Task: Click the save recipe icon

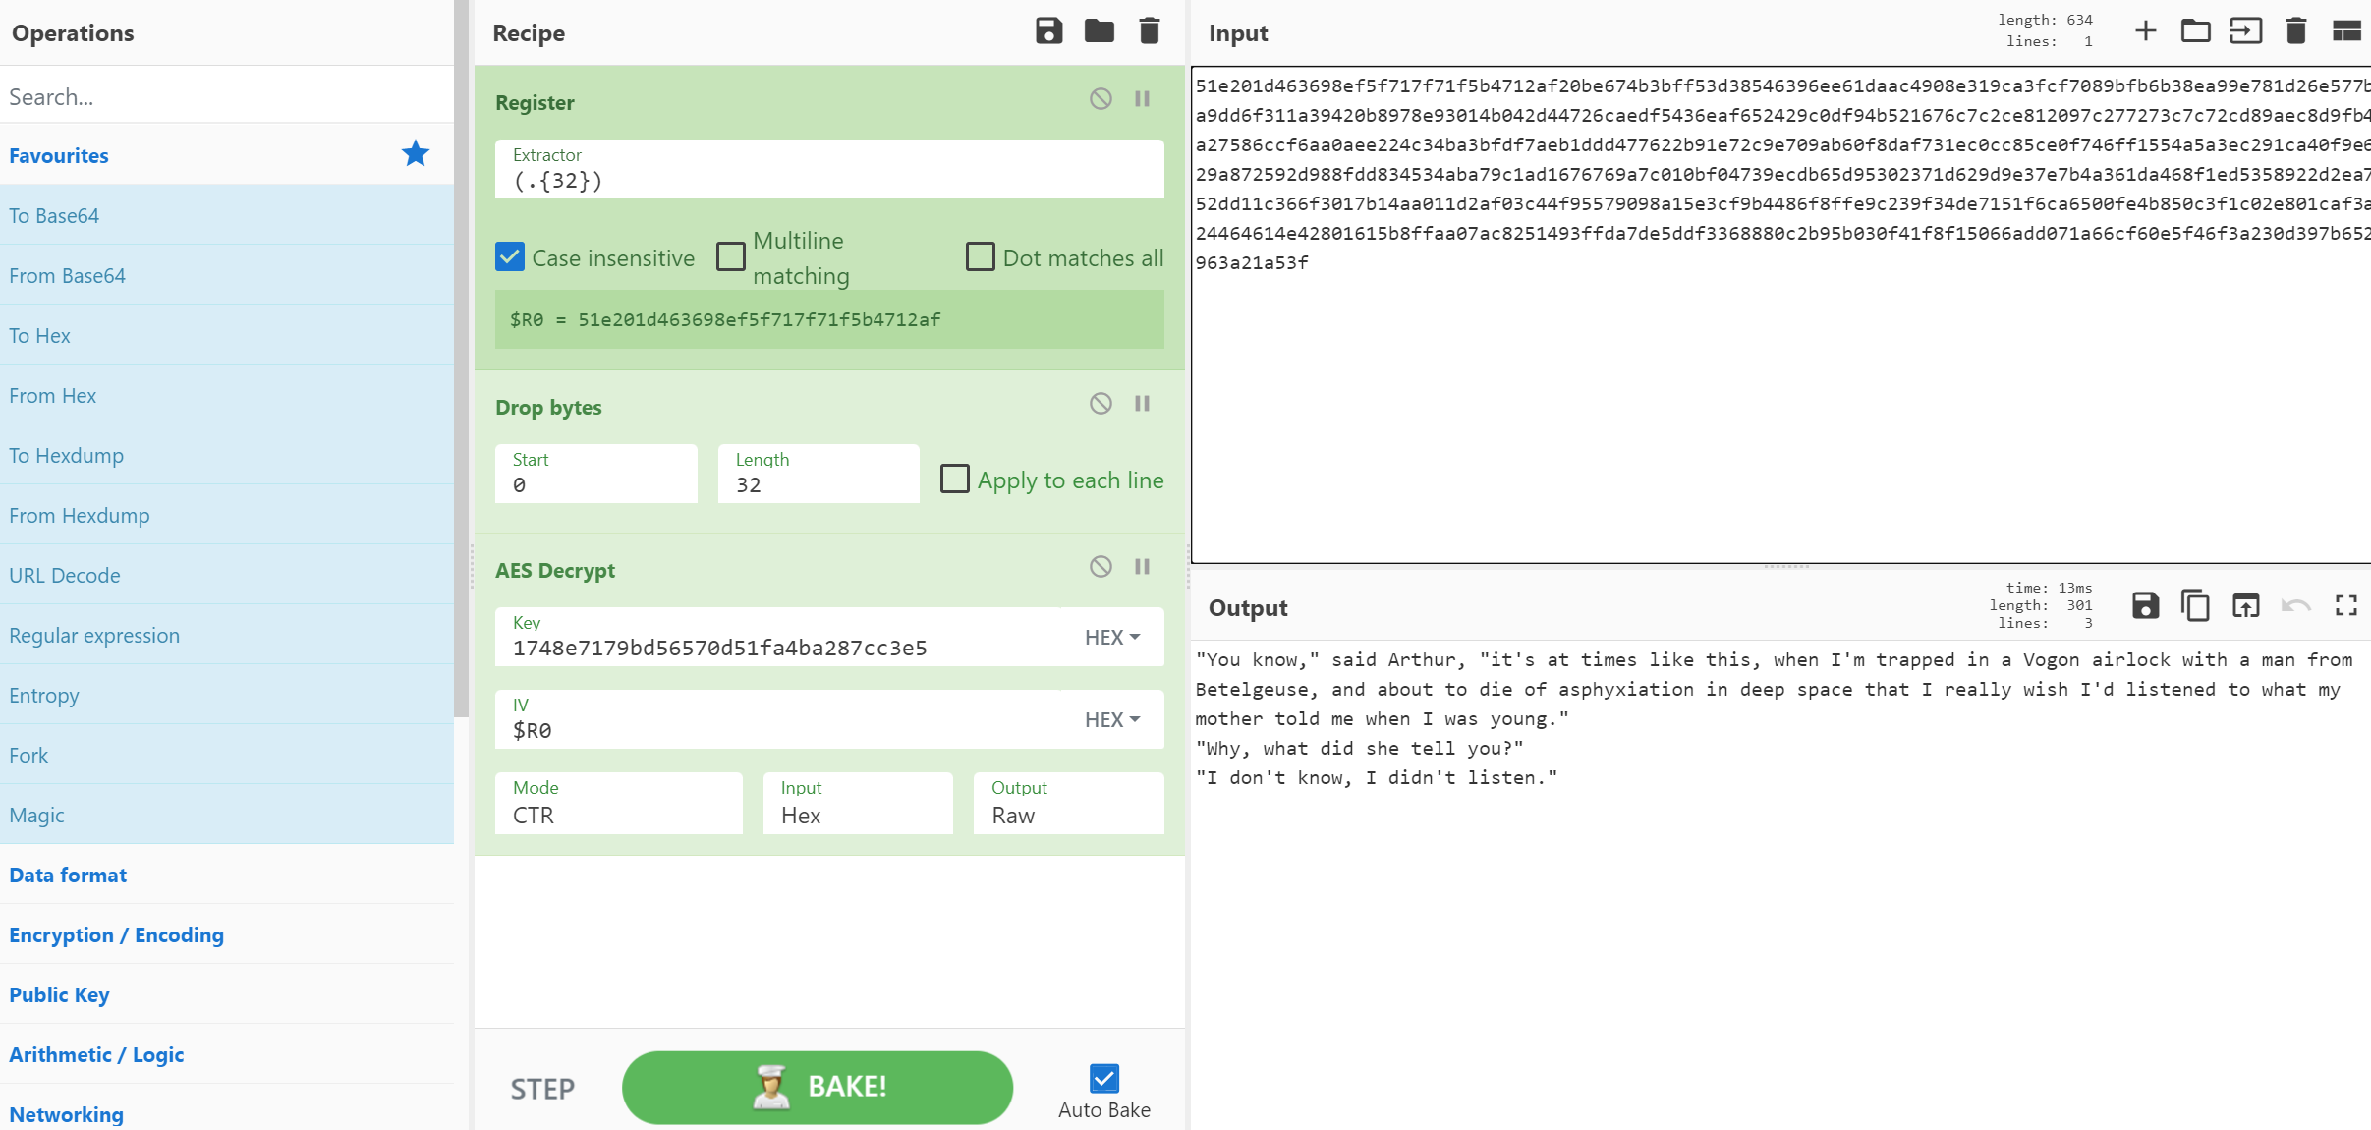Action: pyautogui.click(x=1049, y=28)
